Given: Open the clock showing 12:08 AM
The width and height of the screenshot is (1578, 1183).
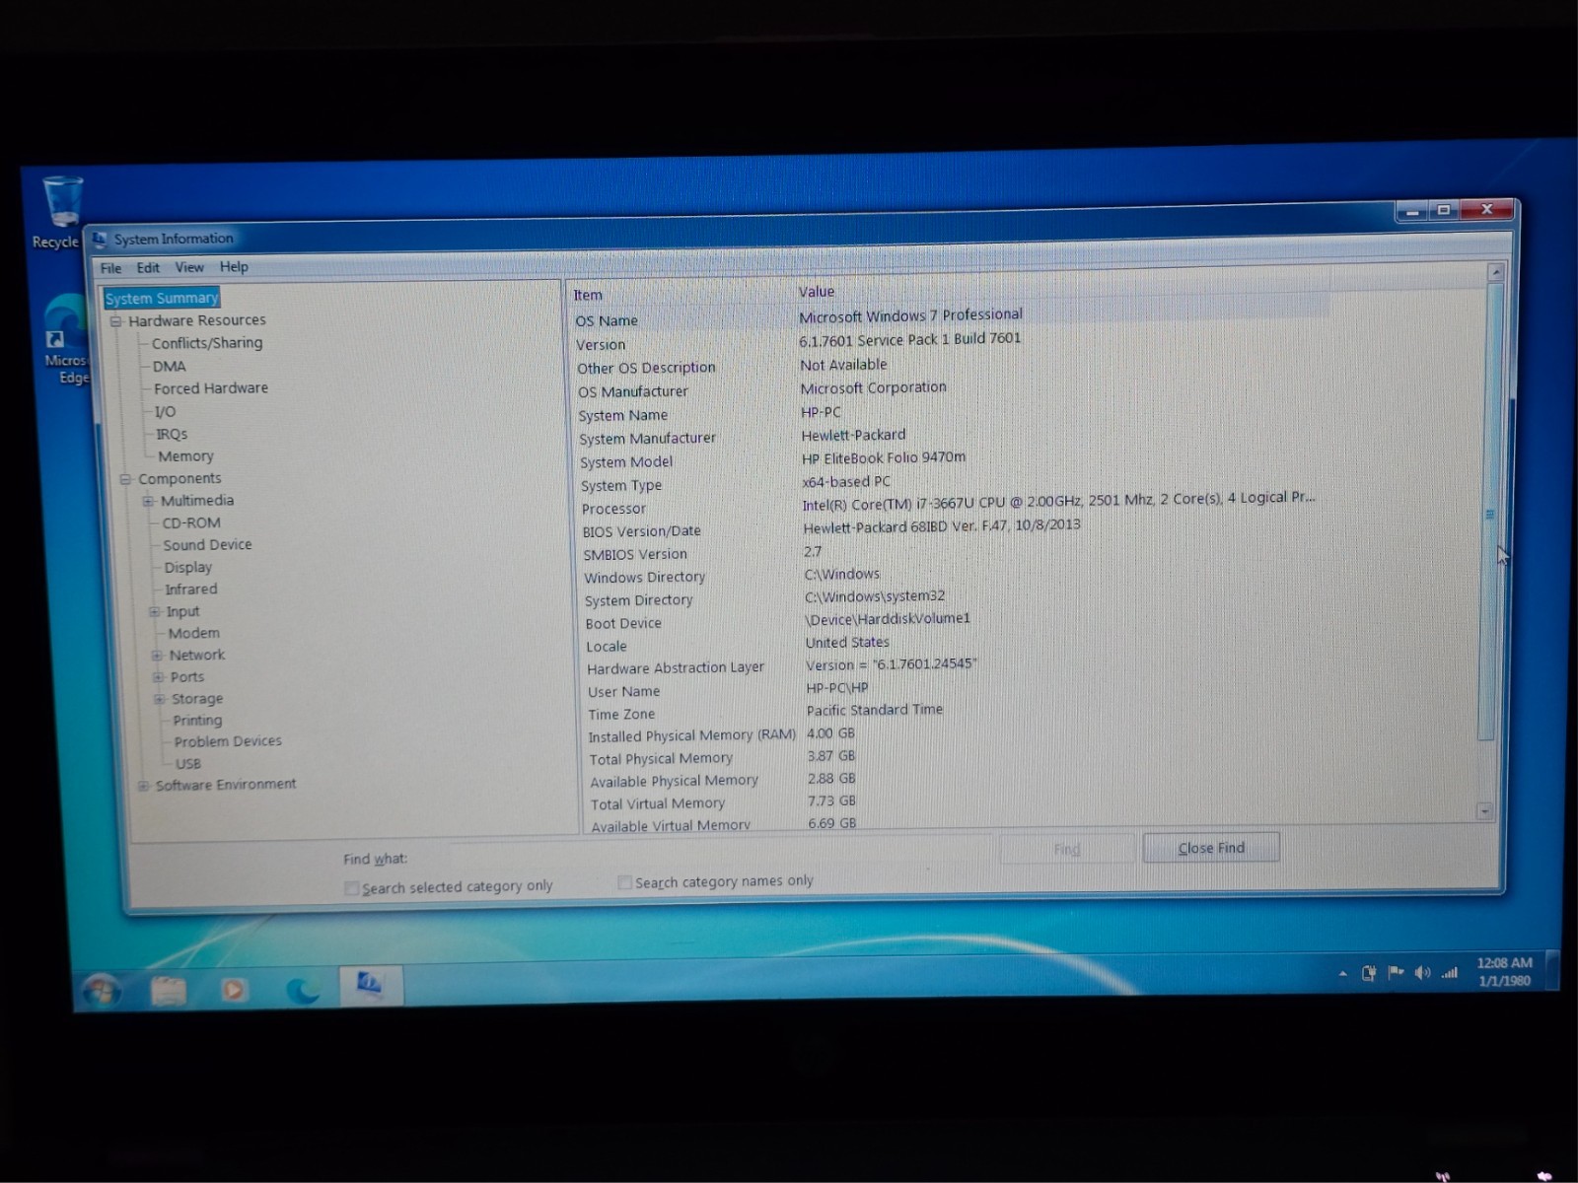Looking at the screenshot, I should click(1505, 971).
